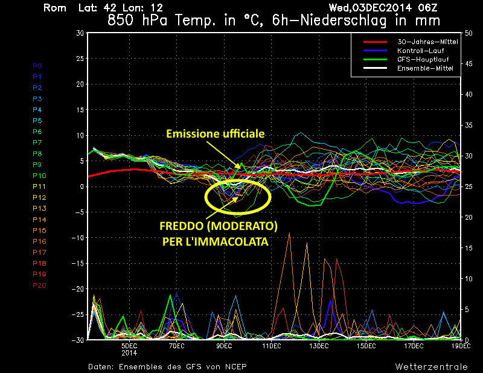Click the P14 ensemble member label

coord(39,220)
